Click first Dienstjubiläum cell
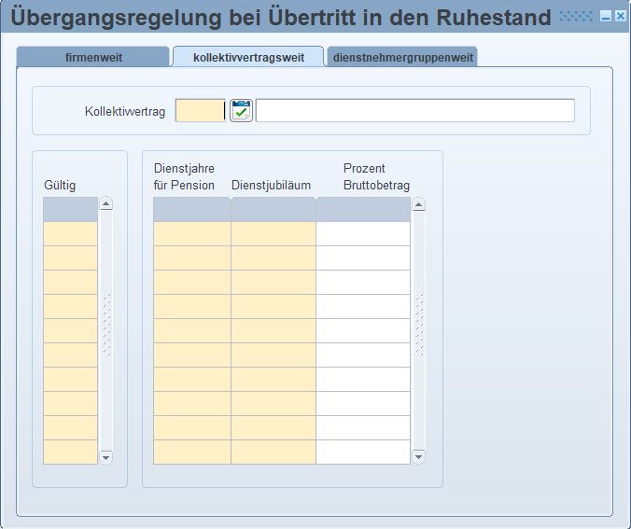This screenshot has height=529, width=631. pyautogui.click(x=273, y=233)
